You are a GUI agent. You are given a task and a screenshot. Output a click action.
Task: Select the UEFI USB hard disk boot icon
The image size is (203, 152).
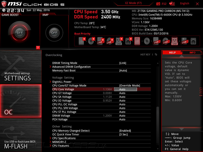[101, 41]
